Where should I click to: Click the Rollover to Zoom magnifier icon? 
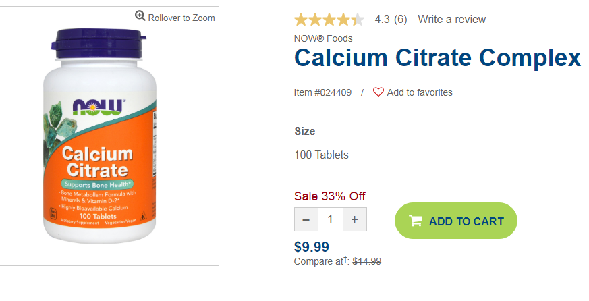click(x=140, y=16)
